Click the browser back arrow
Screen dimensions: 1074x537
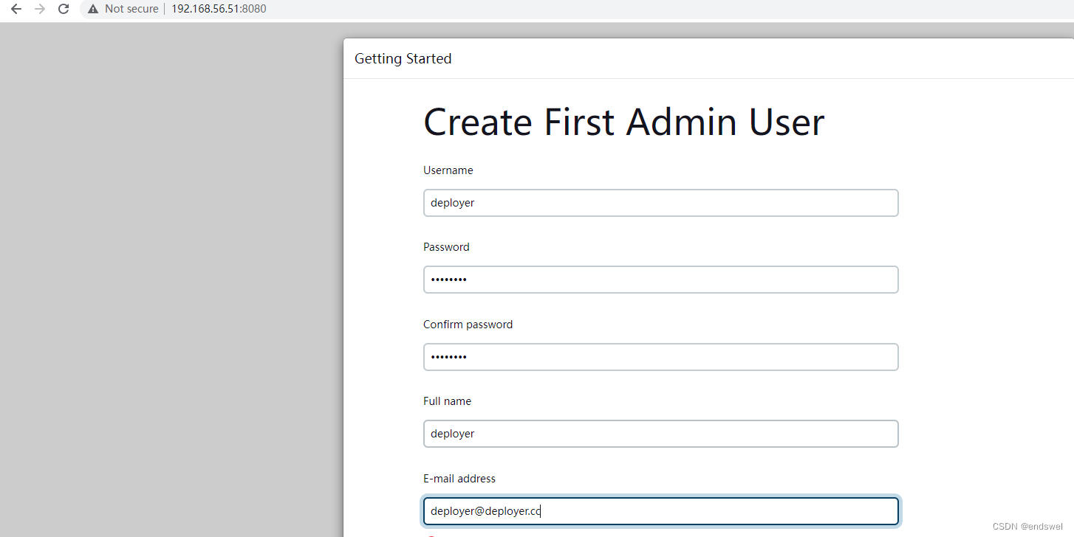[x=16, y=9]
